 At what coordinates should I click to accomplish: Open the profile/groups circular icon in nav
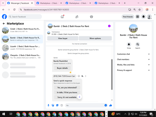91,17
